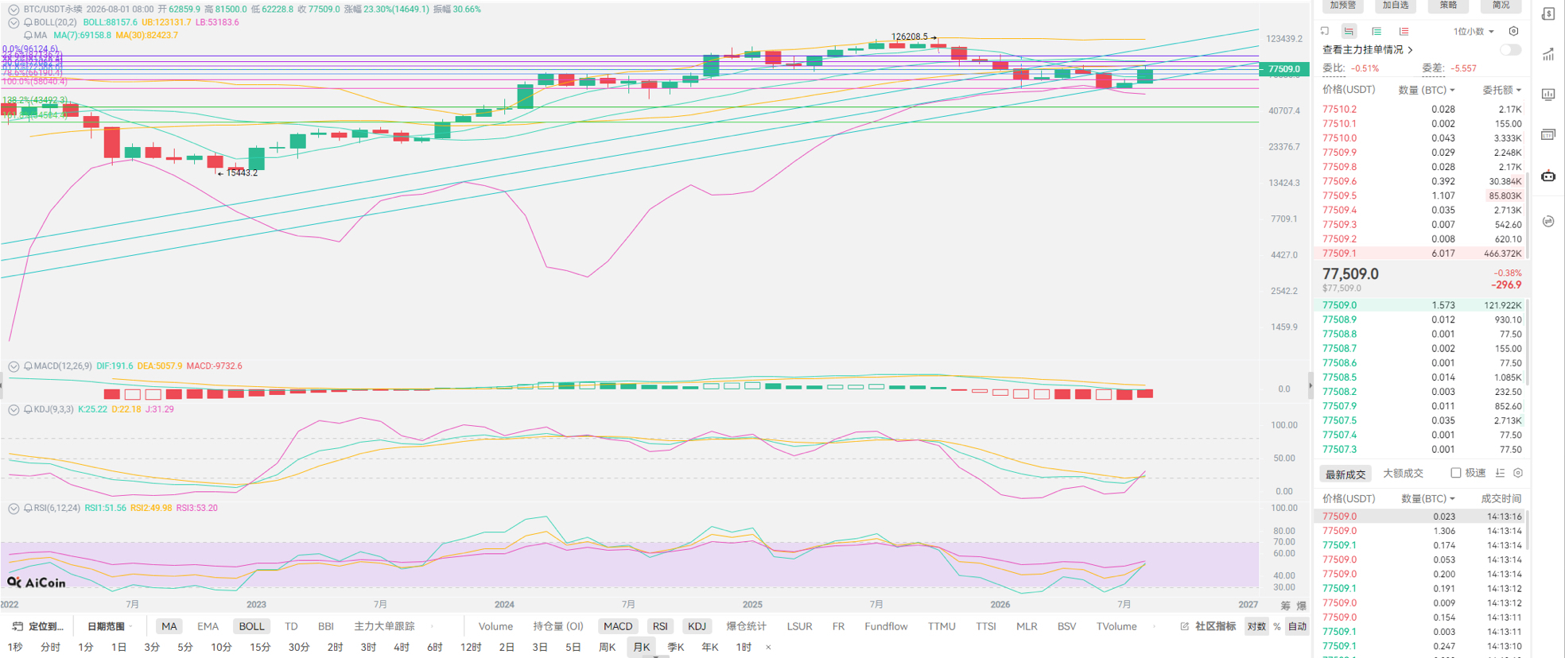Click the 简况 overview button
The image size is (1565, 658).
point(1501,5)
